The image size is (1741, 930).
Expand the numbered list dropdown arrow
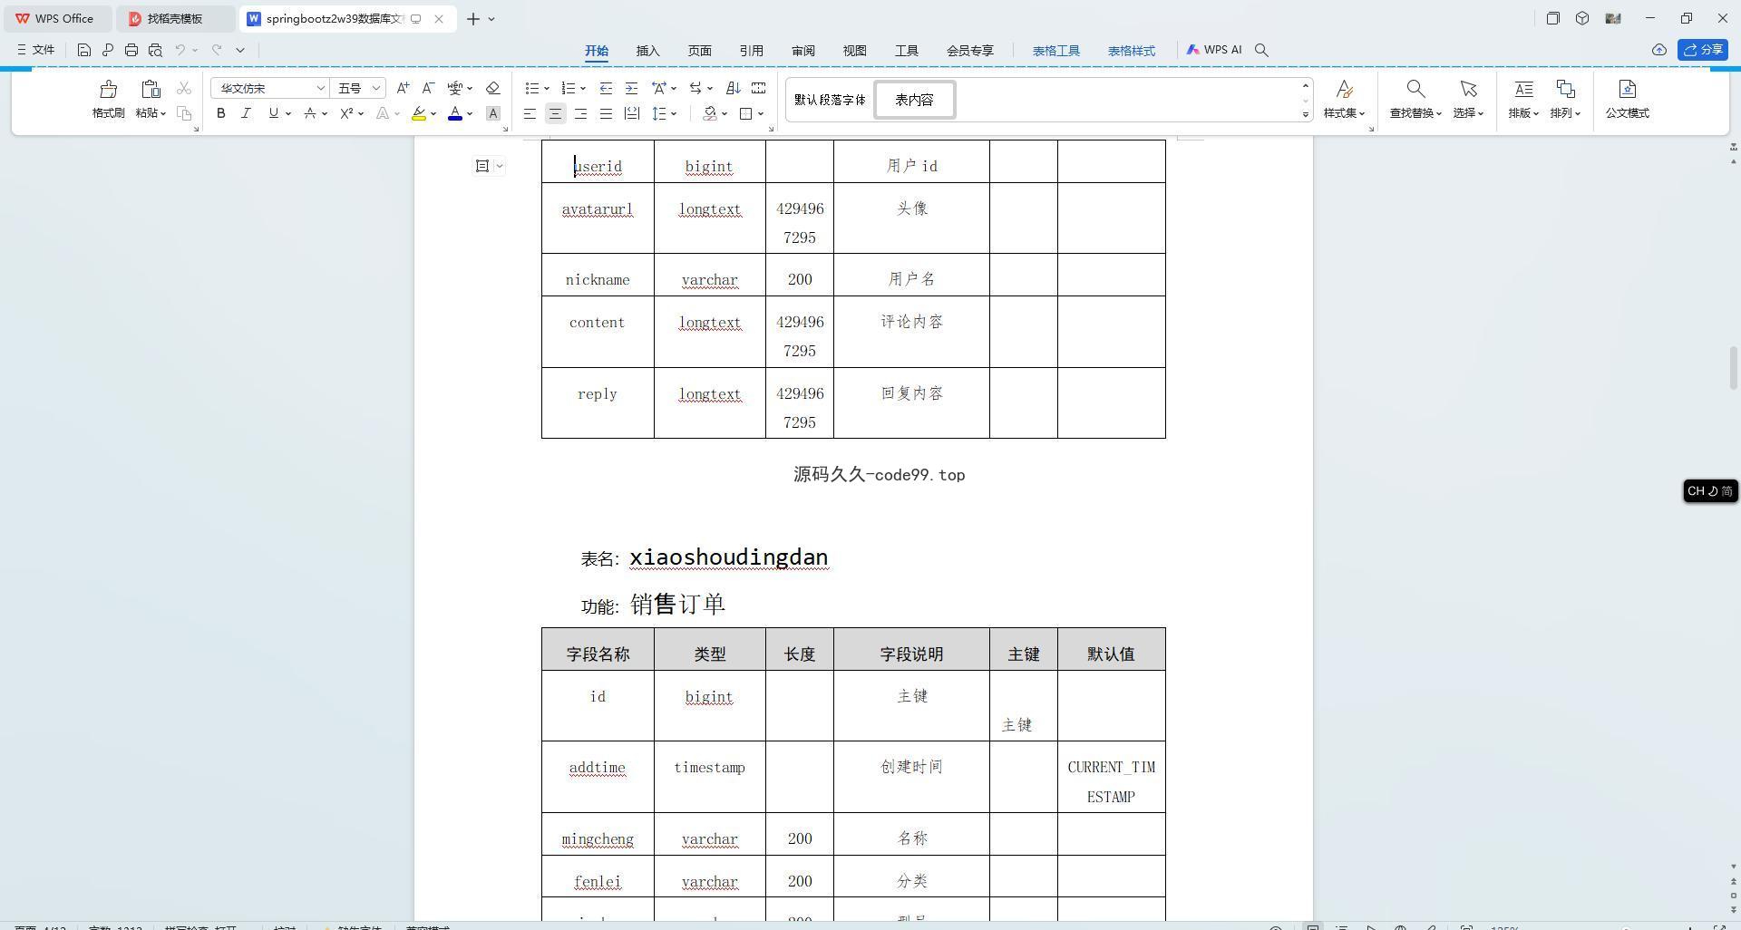pos(582,89)
